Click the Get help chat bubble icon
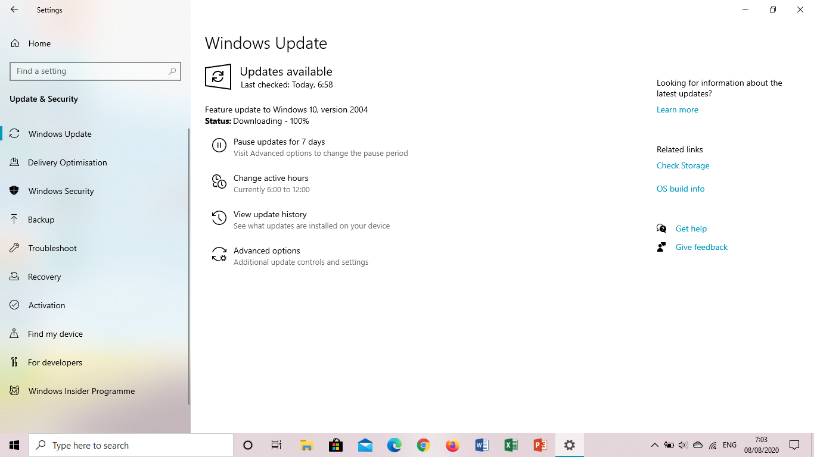Viewport: 814px width, 457px height. [661, 228]
